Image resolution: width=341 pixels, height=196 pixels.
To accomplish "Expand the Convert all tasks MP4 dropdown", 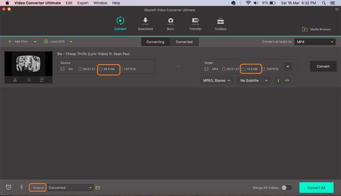I will 315,42.
